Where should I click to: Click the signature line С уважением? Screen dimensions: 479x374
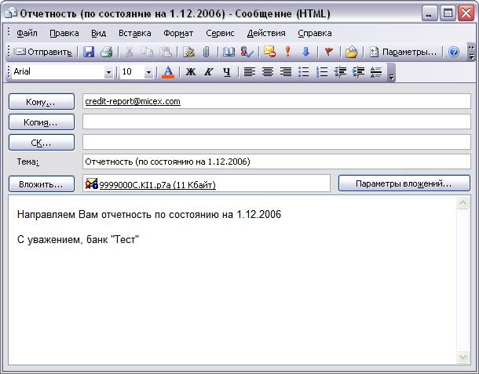click(x=79, y=240)
